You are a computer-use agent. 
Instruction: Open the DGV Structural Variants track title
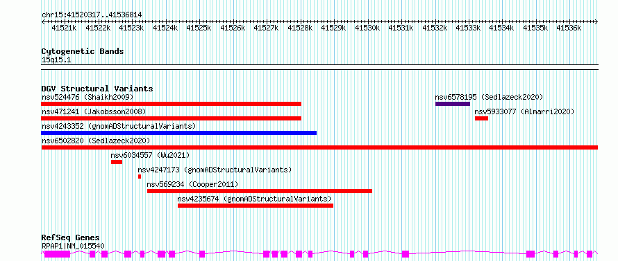(97, 89)
